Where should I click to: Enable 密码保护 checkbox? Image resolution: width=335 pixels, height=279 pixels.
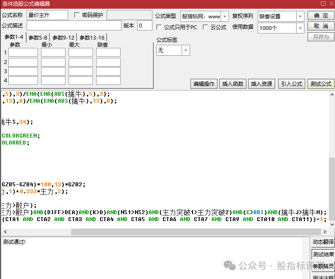[77, 15]
